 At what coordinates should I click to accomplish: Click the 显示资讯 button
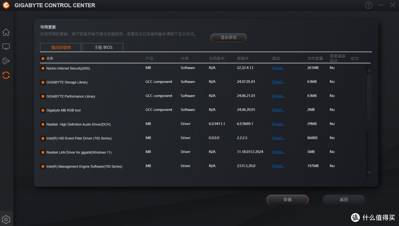(x=228, y=37)
